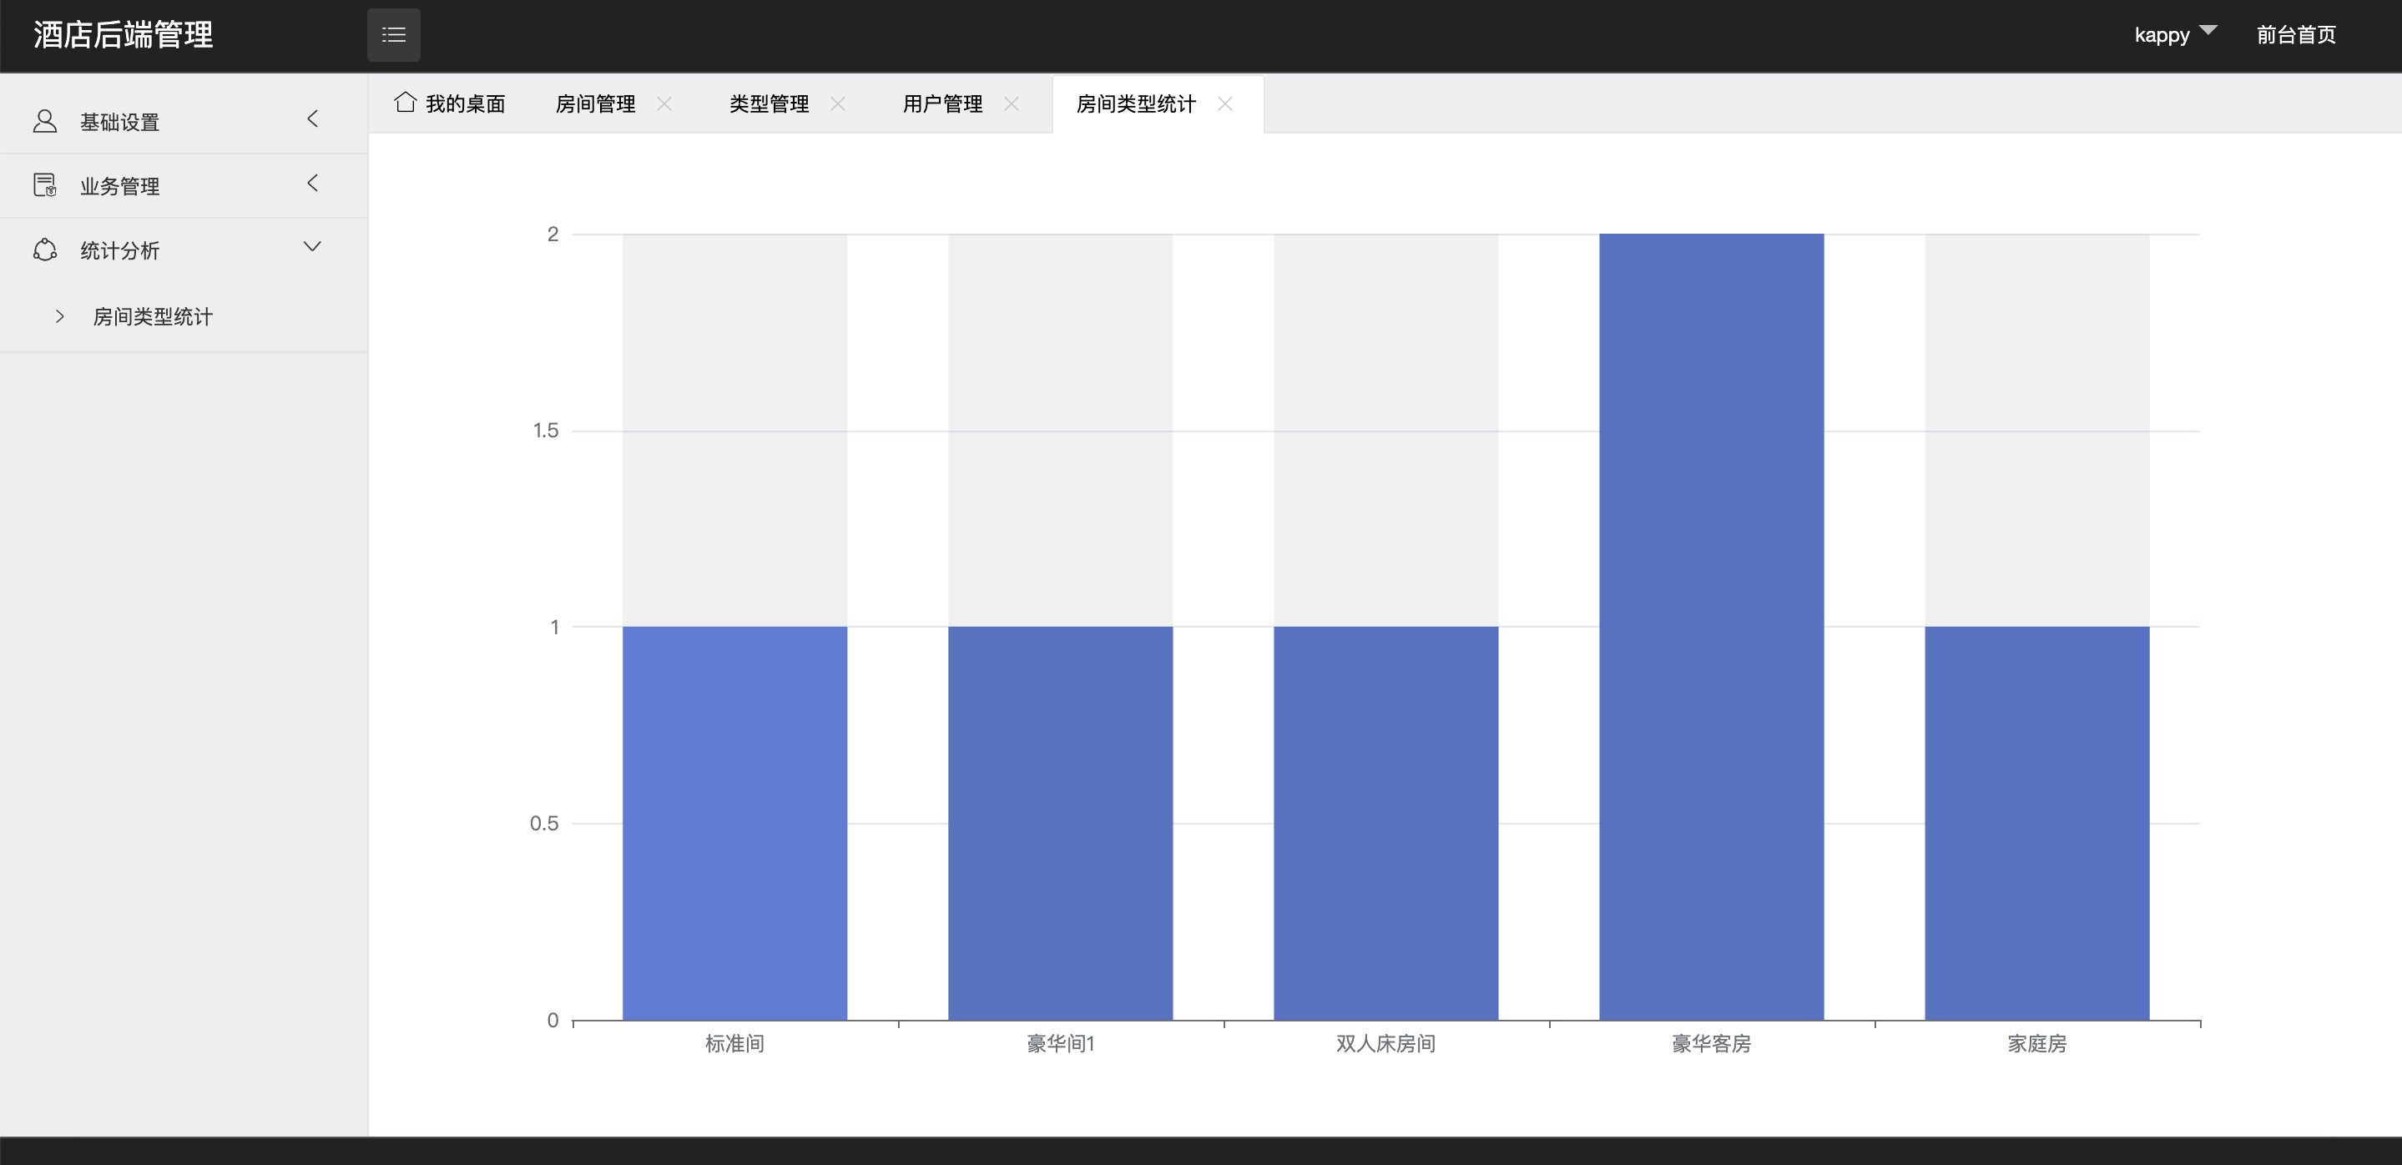Close the 类型管理 tab

pyautogui.click(x=837, y=103)
